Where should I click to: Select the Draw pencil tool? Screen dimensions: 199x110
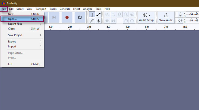click(x=92, y=21)
